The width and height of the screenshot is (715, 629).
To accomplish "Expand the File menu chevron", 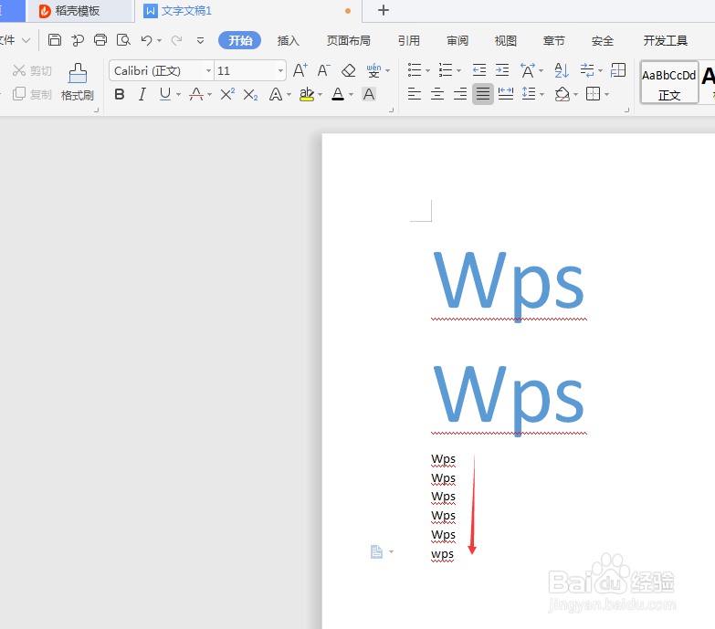I will [26, 40].
